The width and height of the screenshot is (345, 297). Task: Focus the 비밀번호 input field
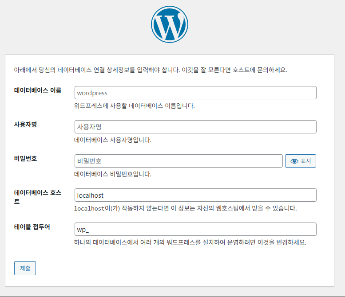coord(178,161)
